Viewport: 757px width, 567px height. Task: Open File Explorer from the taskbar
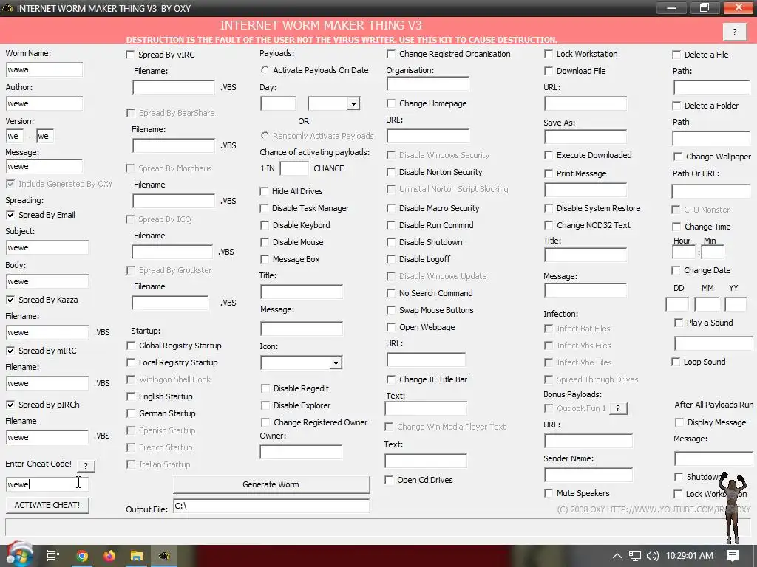(137, 556)
